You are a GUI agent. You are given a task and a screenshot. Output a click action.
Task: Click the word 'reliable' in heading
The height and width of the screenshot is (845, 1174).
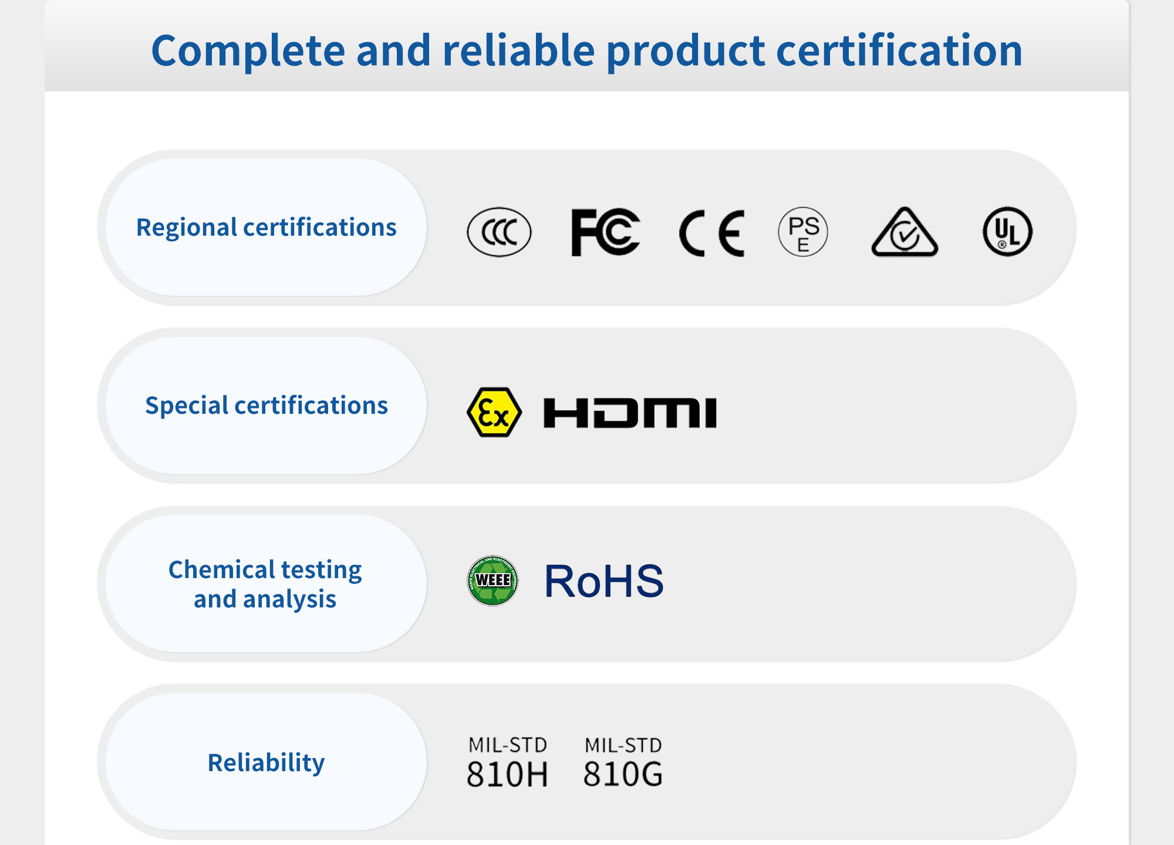[x=518, y=50]
